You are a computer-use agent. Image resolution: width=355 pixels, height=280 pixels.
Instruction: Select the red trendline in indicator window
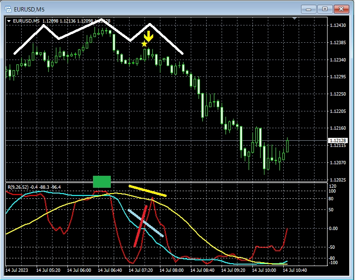point(141,226)
